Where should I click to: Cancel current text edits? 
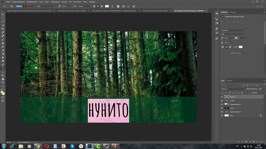coord(123,6)
